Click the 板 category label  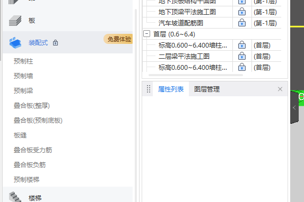[32, 21]
